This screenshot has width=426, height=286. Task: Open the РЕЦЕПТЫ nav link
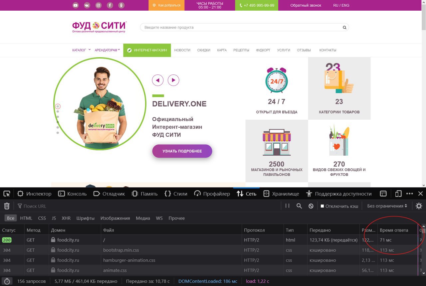point(241,50)
